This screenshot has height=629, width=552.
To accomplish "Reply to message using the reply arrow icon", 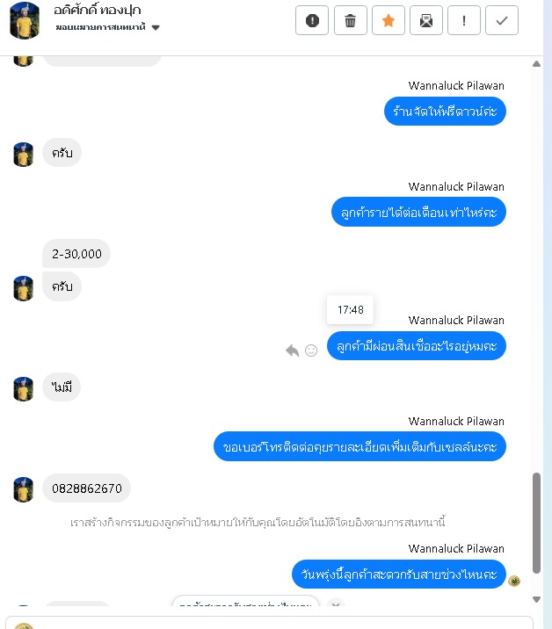I will tap(292, 351).
